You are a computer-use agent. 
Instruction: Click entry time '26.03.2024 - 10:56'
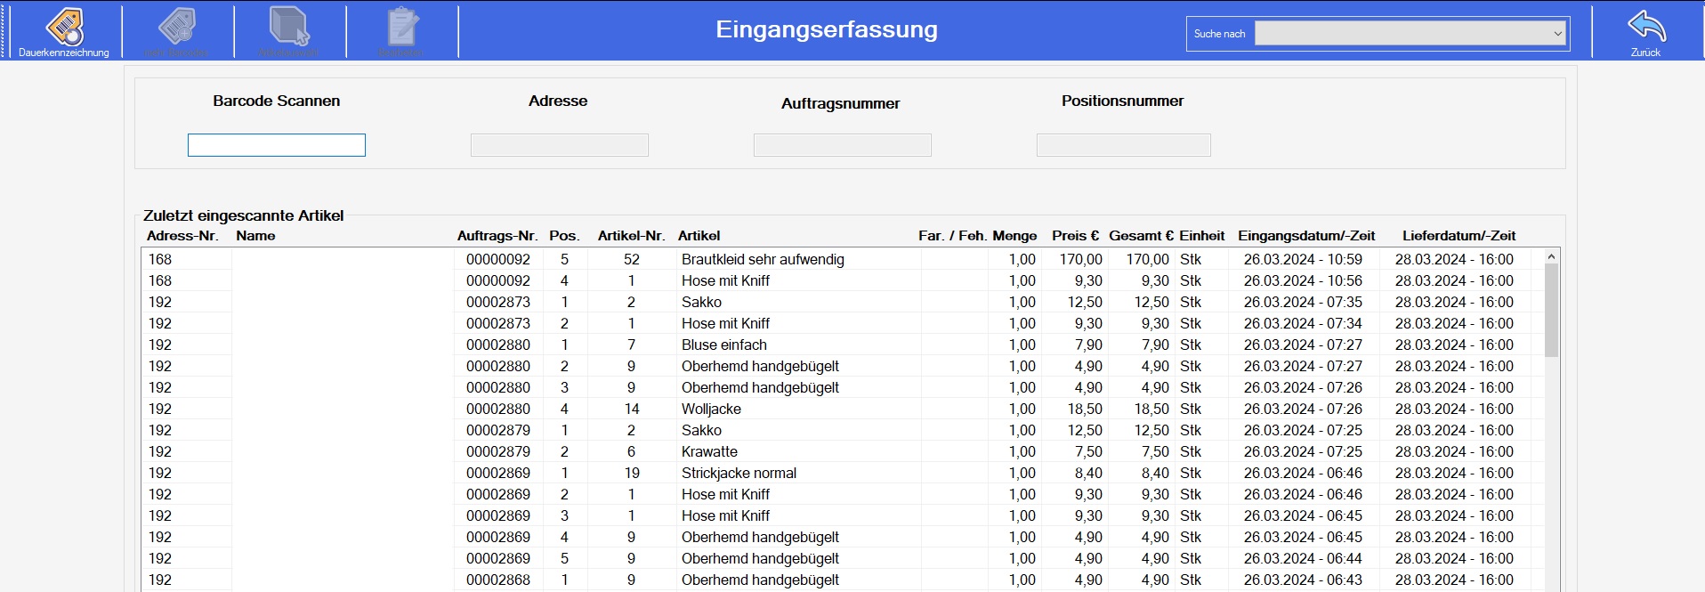[x=1303, y=280]
